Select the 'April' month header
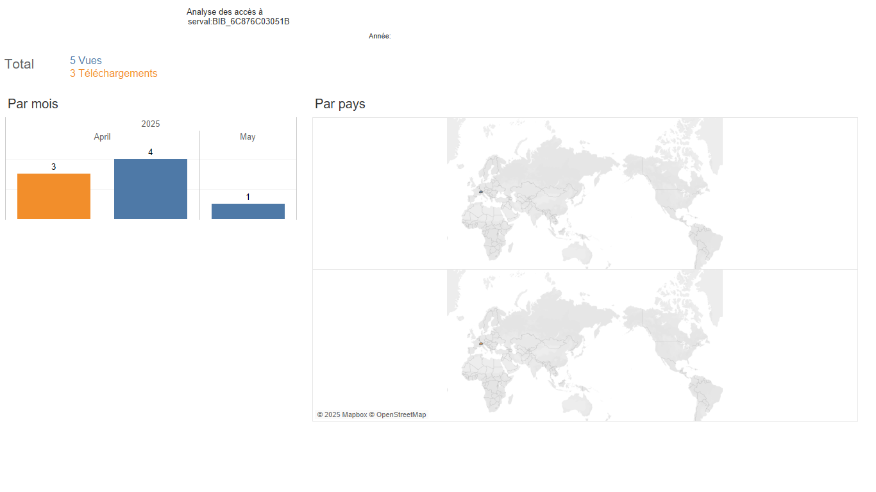Viewport: 876px width, 492px height. [103, 137]
